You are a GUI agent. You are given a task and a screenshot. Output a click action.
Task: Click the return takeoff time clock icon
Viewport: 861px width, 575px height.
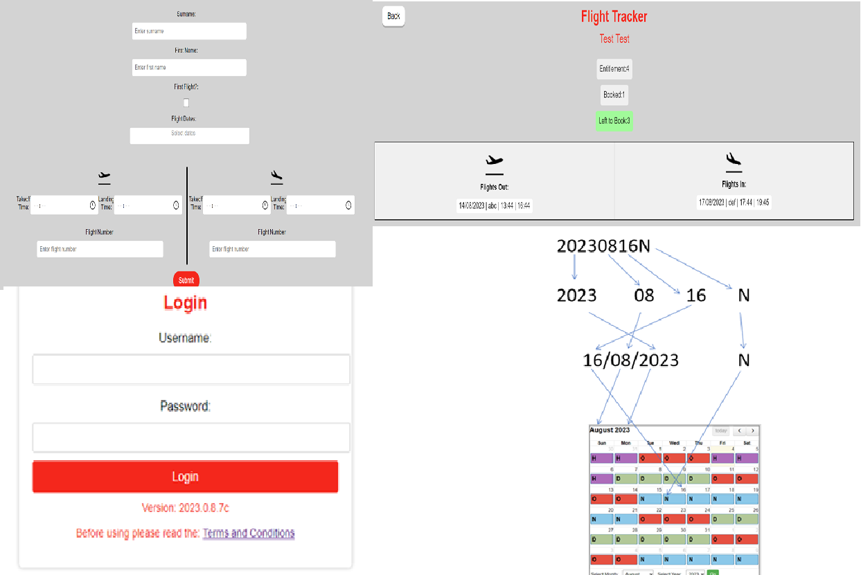[x=265, y=205]
